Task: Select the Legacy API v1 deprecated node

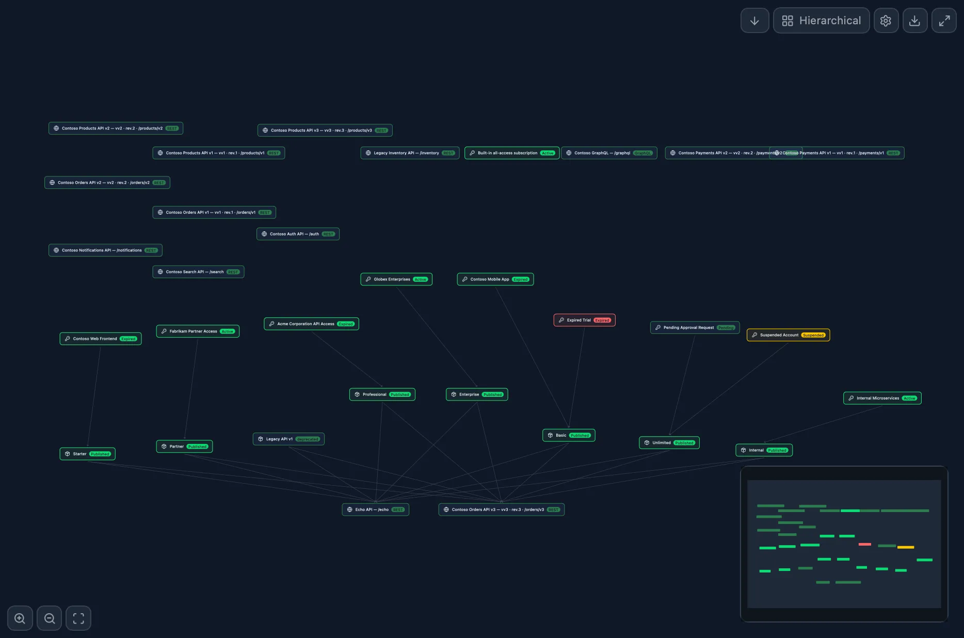Action: tap(288, 439)
